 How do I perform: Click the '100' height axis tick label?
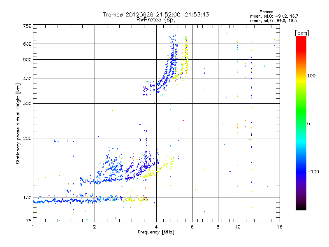tap(27, 198)
